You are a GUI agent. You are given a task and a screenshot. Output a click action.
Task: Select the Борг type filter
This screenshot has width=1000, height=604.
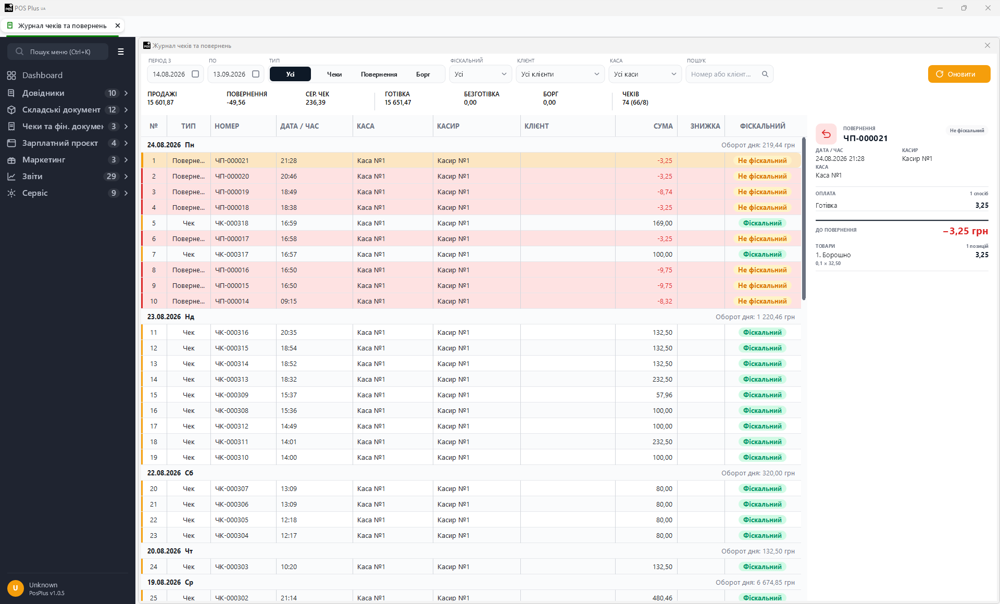tap(423, 74)
